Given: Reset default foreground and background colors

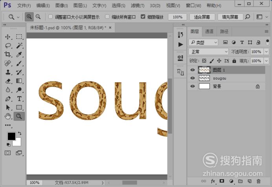Looking at the screenshot, I should [8, 144].
